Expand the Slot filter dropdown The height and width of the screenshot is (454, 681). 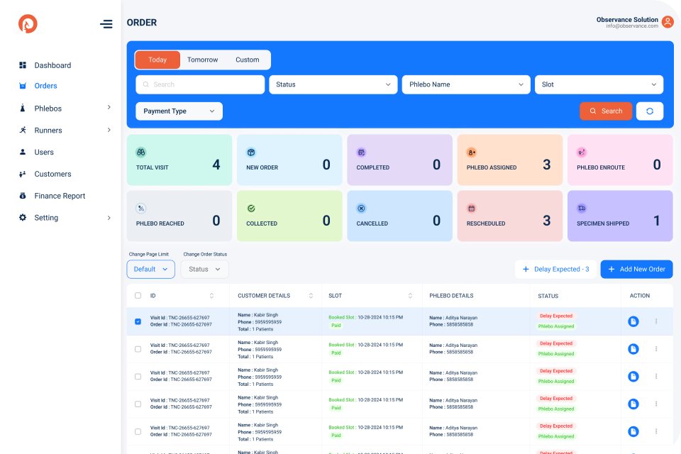(599, 84)
